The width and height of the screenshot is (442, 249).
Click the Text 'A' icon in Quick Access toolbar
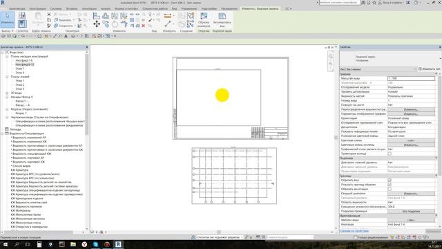[66, 36]
